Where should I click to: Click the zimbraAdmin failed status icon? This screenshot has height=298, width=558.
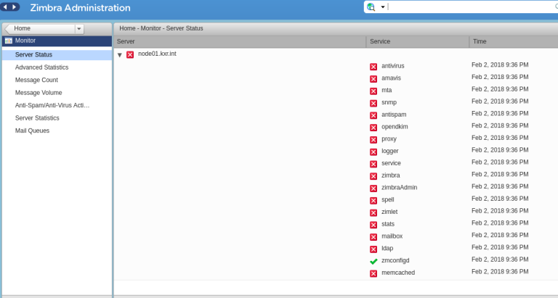[373, 189]
